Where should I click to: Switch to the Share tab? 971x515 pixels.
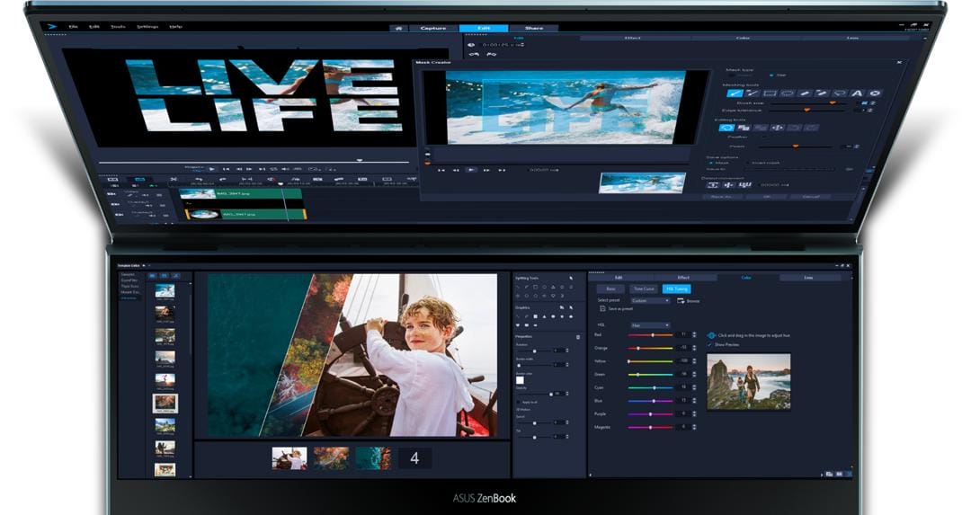click(x=533, y=28)
